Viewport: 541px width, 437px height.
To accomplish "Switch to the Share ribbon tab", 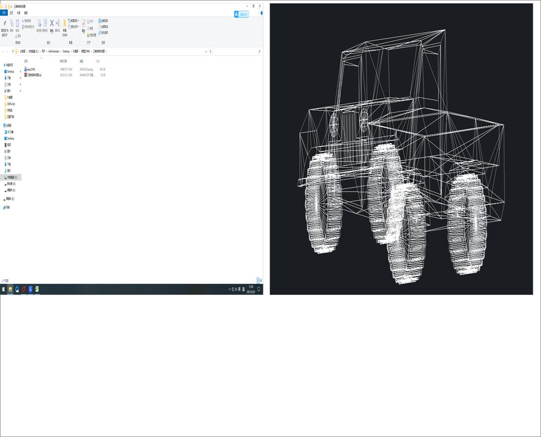I will pos(19,13).
